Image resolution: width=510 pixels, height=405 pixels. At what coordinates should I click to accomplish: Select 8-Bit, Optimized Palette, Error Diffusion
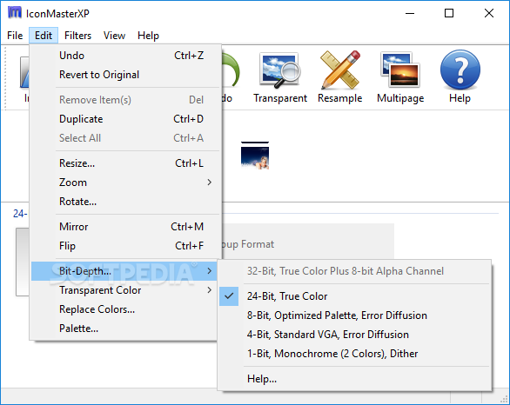tap(354, 315)
